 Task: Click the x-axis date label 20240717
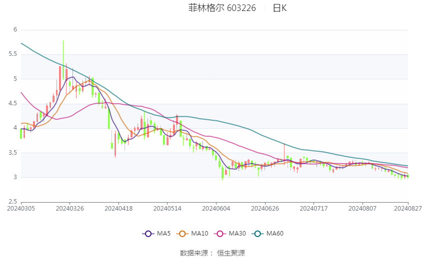pyautogui.click(x=313, y=209)
